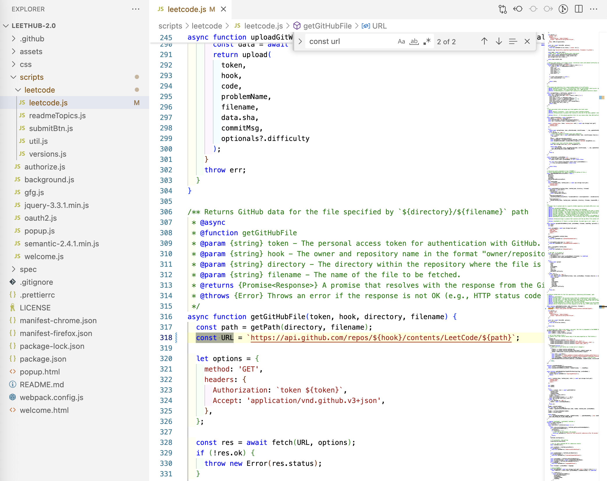Close the leetcode.js editor tab

[223, 9]
